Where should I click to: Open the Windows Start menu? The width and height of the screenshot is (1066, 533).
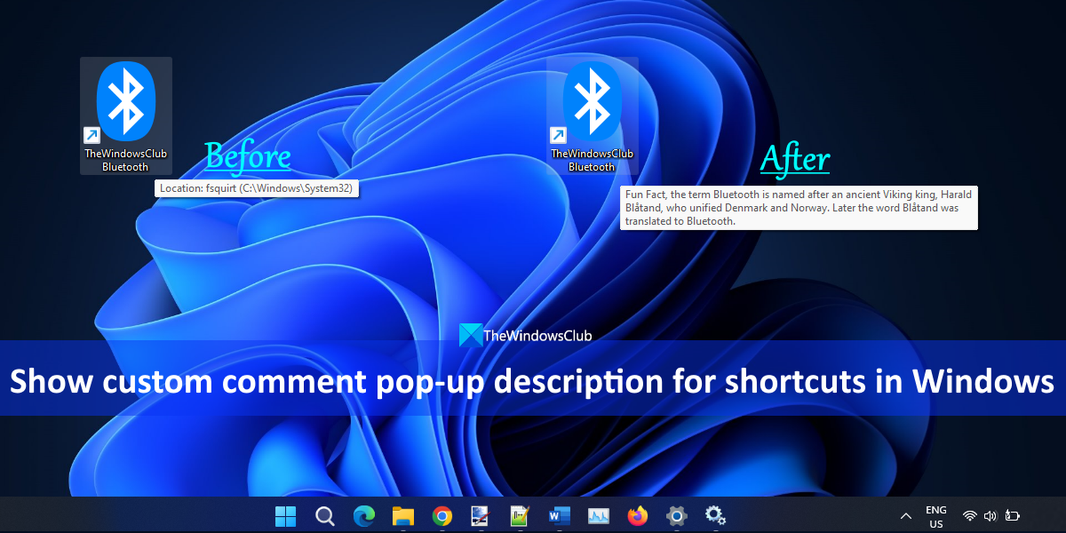(286, 515)
